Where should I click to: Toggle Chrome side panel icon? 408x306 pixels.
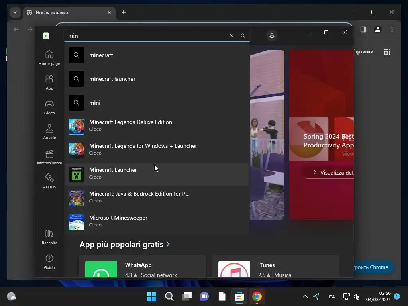point(363,29)
